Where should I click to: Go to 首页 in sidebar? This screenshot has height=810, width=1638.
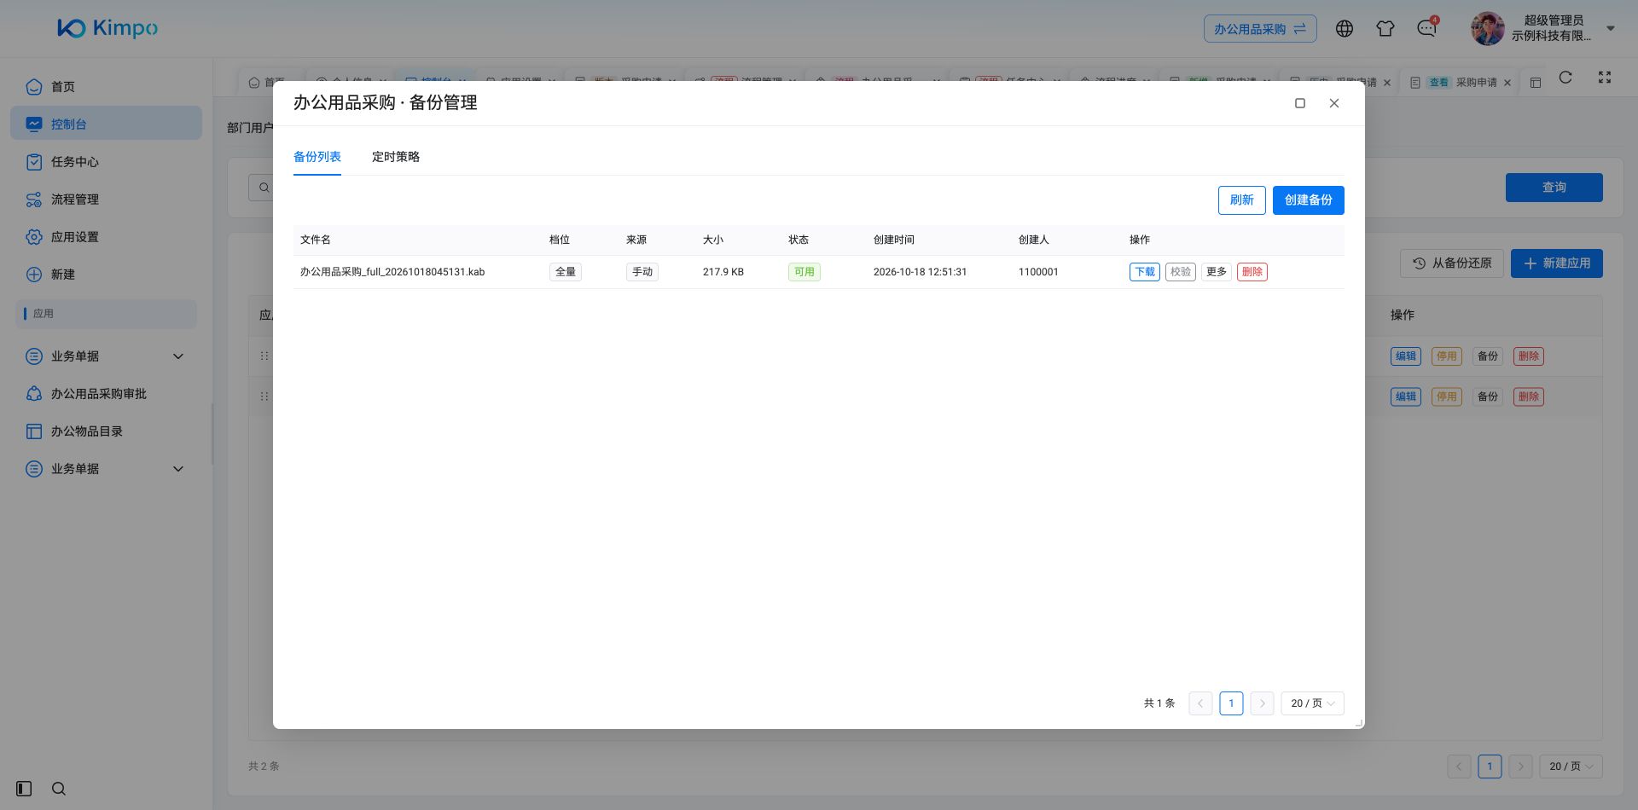(106, 86)
